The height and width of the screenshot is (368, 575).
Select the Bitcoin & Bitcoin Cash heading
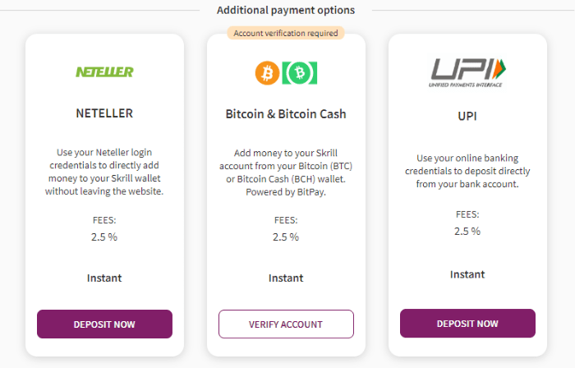point(286,114)
